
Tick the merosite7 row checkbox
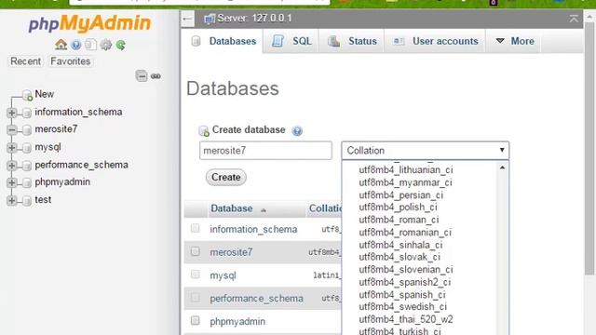click(195, 251)
